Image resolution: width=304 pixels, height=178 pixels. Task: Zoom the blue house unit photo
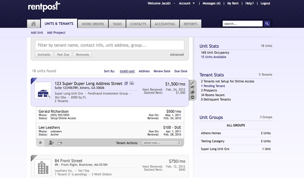(43, 91)
